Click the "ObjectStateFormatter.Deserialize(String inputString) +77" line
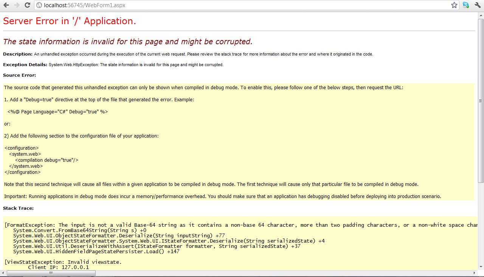Screen dimensions: 484x277 (x=119, y=236)
